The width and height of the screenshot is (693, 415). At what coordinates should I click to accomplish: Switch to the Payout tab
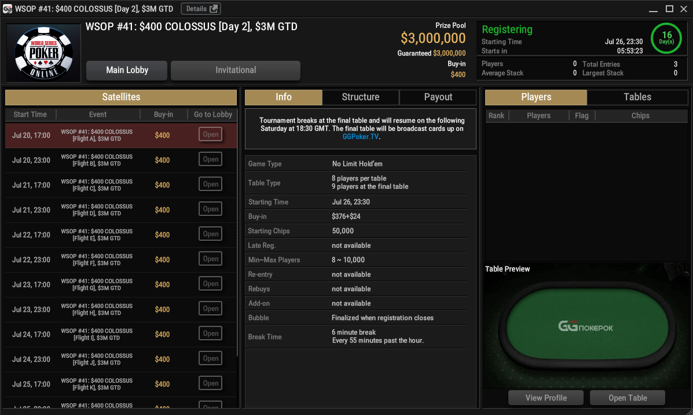click(438, 97)
